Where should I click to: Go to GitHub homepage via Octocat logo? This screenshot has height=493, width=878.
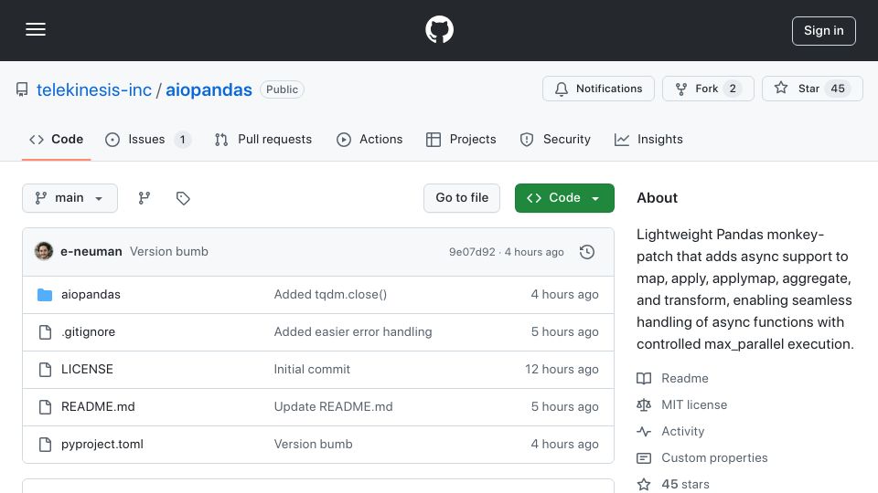click(439, 29)
